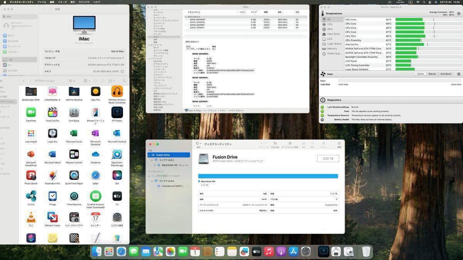
Task: Click the search field in System Settings
Action: pos(19,17)
